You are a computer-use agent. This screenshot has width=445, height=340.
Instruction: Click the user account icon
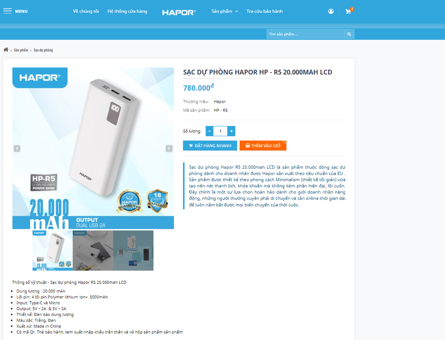(x=331, y=11)
